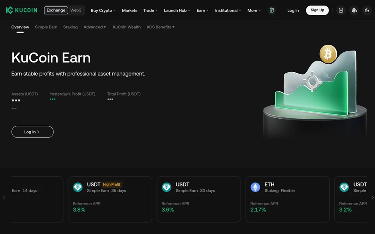The width and height of the screenshot is (375, 234).
Task: Open the rewards gift icon
Action: [x=272, y=10]
